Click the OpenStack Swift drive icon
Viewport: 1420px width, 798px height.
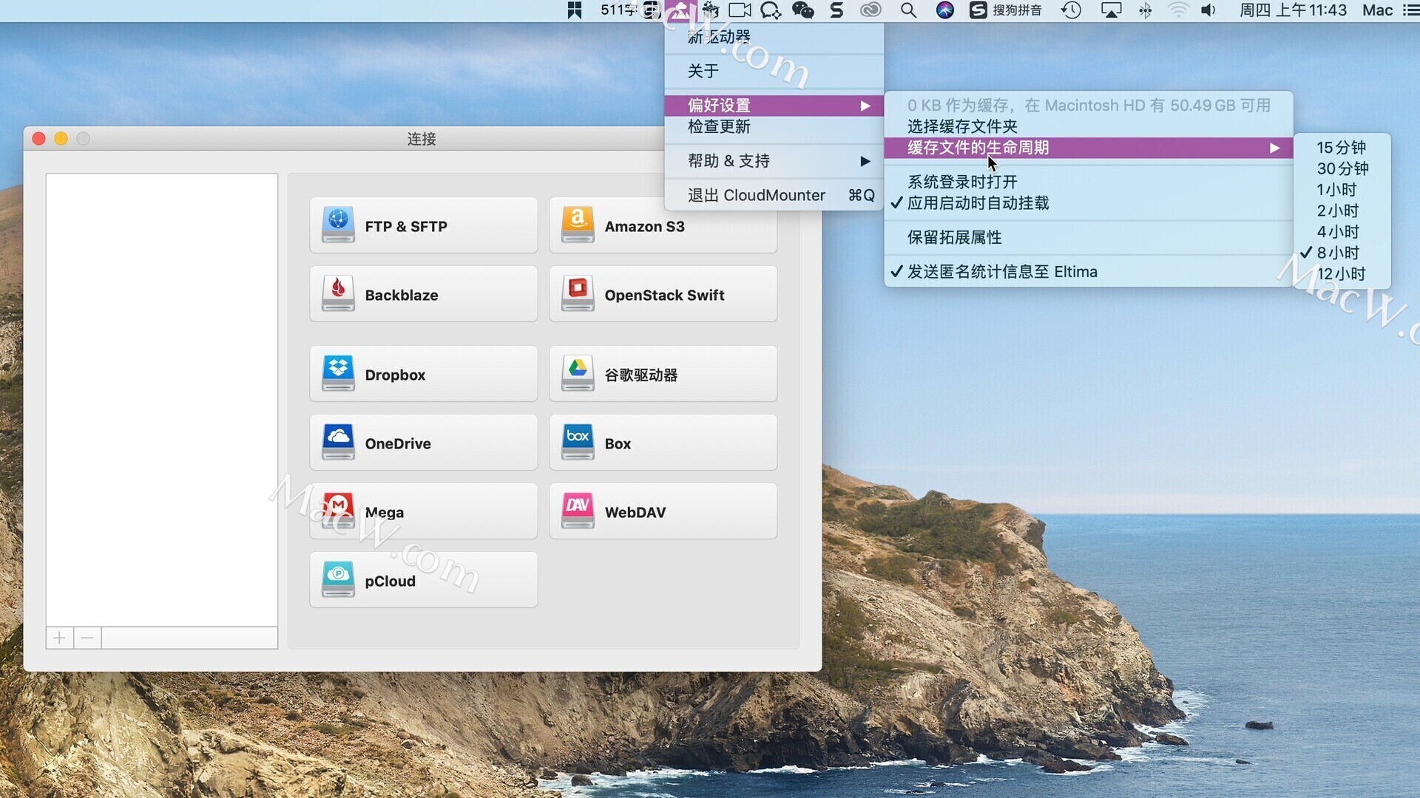click(578, 293)
